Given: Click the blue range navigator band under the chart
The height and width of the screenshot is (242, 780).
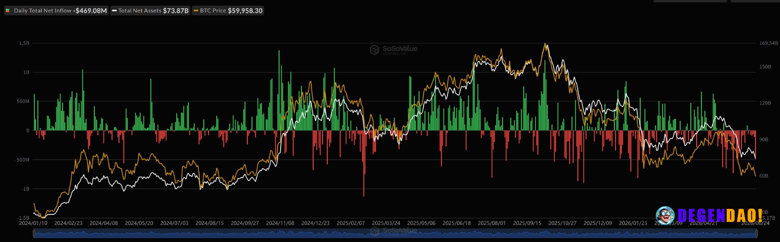Looking at the screenshot, I should point(395,233).
